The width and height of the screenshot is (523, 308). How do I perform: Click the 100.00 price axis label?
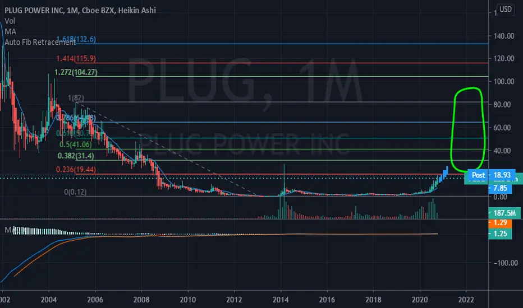point(504,82)
